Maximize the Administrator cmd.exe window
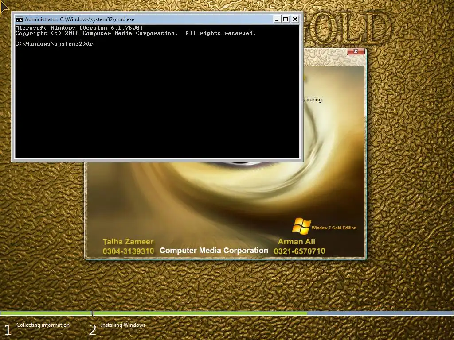The image size is (454, 340). (286, 19)
